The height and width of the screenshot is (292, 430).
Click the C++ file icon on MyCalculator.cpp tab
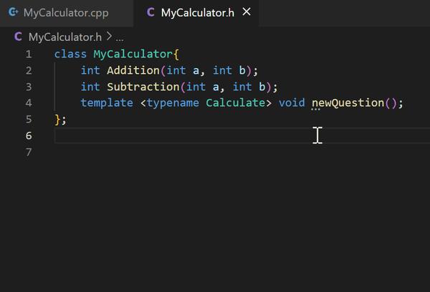click(13, 13)
